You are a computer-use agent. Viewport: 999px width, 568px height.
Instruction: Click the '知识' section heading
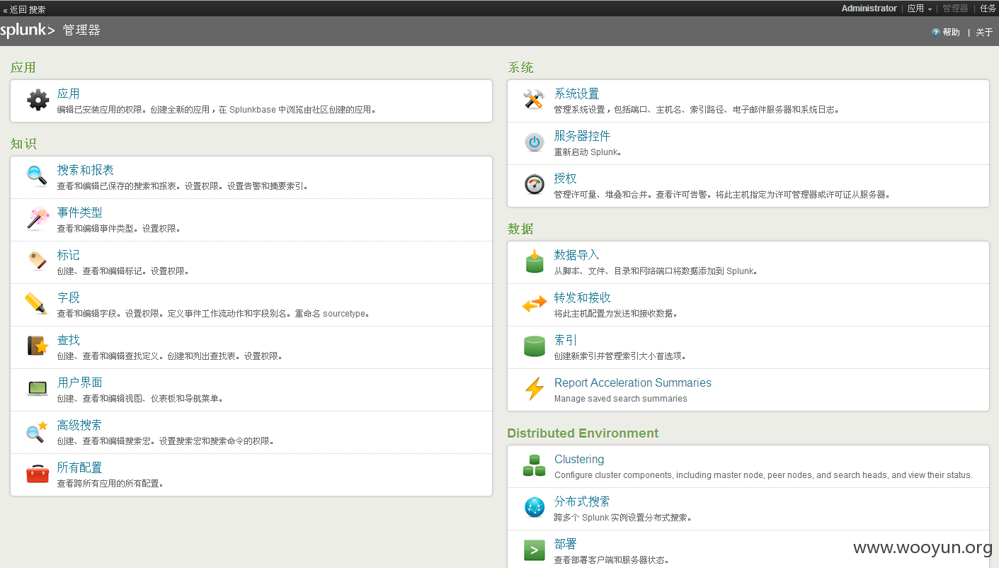pyautogui.click(x=23, y=144)
